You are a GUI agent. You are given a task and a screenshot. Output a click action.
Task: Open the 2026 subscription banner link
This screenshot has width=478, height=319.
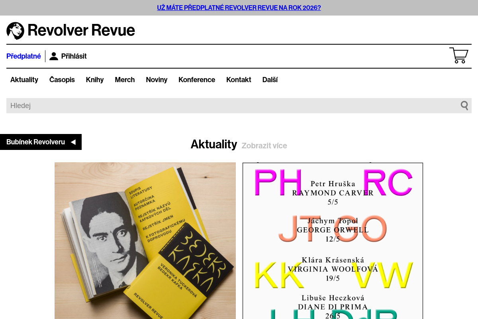click(239, 8)
